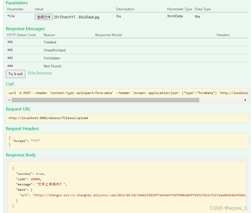Click the Created reason cell
The width and height of the screenshot is (251, 213).
click(50, 42)
